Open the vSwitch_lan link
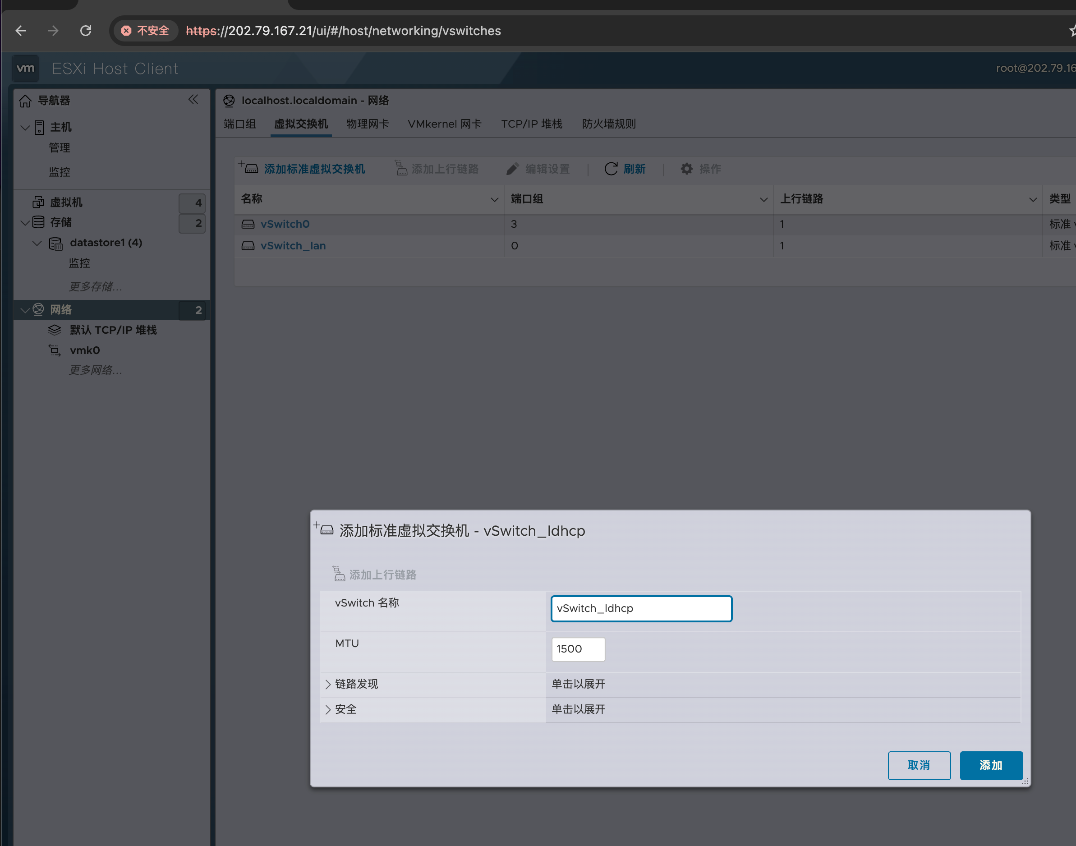Viewport: 1076px width, 846px height. pos(293,246)
